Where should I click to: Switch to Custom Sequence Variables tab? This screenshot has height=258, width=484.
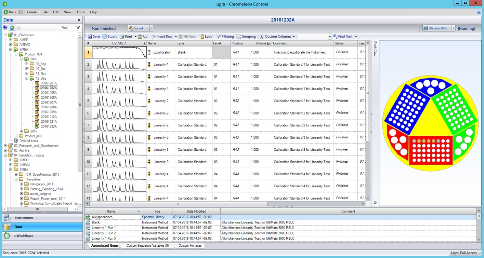click(x=147, y=246)
